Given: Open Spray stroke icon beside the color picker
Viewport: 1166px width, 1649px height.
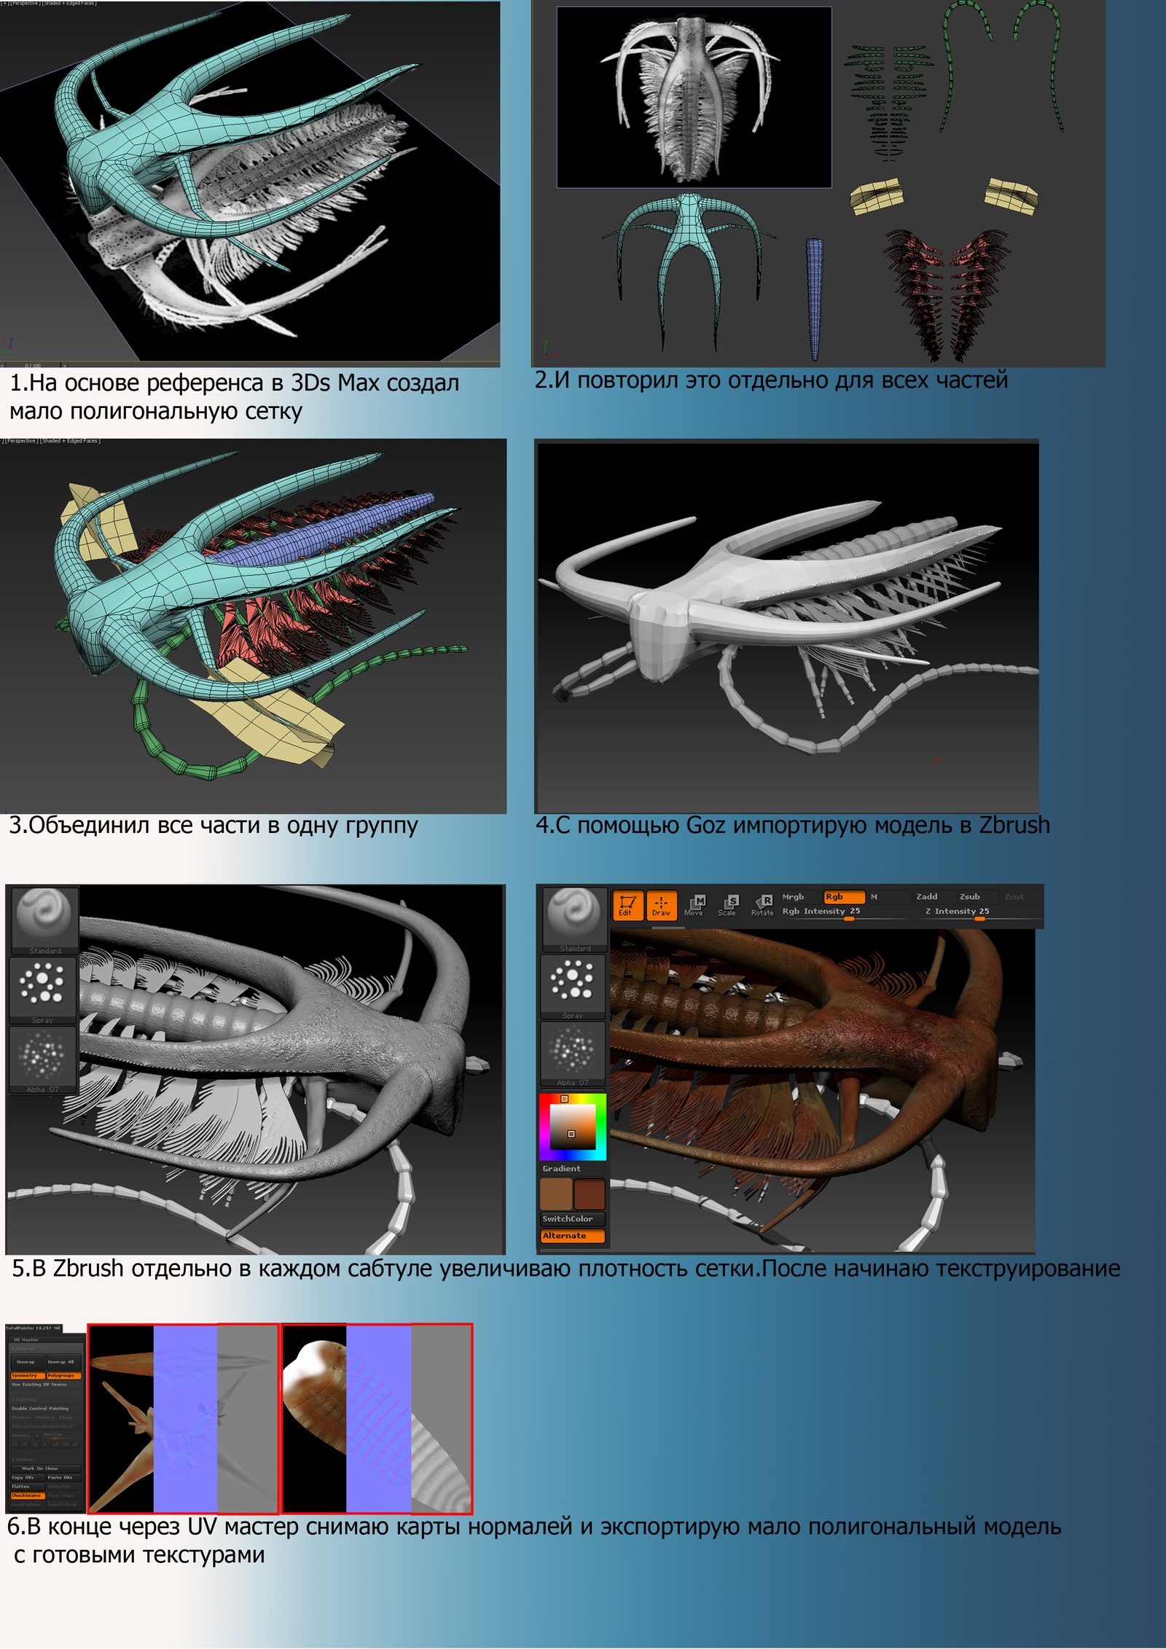Looking at the screenshot, I should pyautogui.click(x=572, y=984).
